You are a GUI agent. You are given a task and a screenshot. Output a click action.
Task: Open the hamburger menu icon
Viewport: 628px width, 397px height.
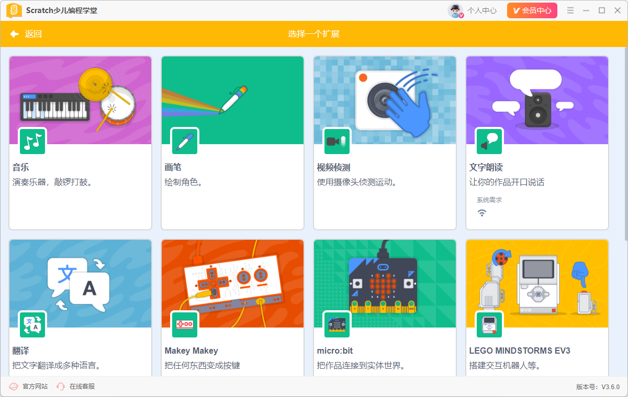570,10
